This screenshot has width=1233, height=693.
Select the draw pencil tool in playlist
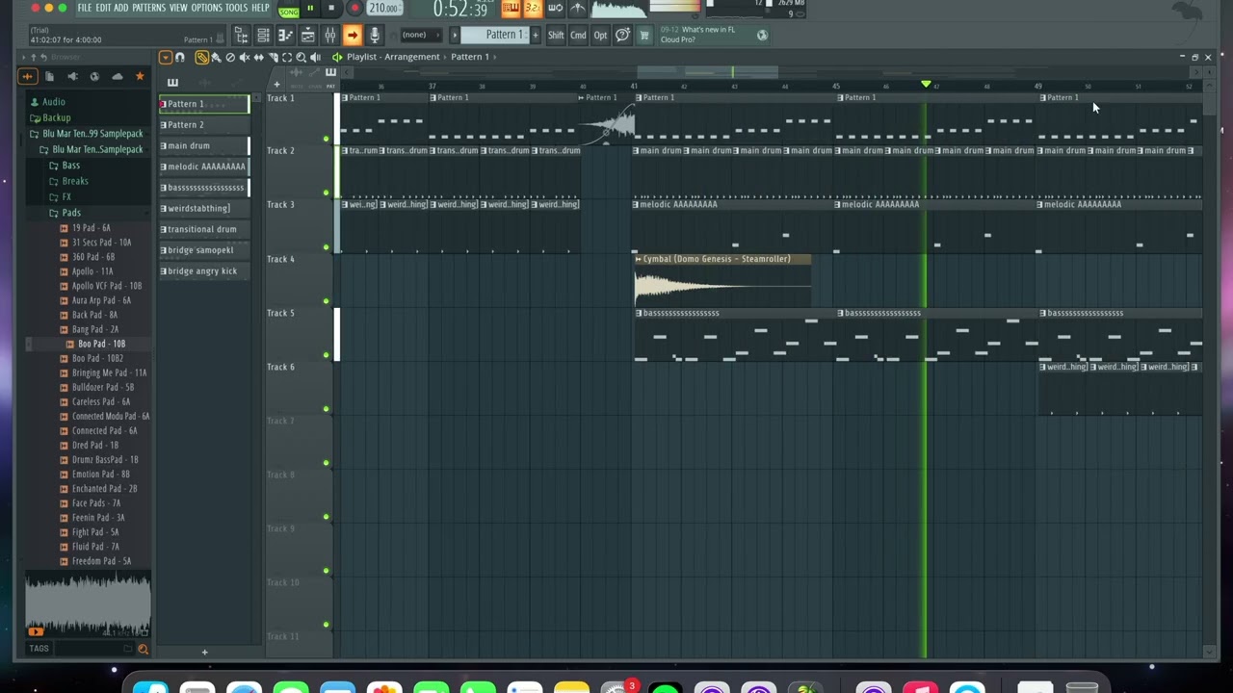pyautogui.click(x=202, y=58)
